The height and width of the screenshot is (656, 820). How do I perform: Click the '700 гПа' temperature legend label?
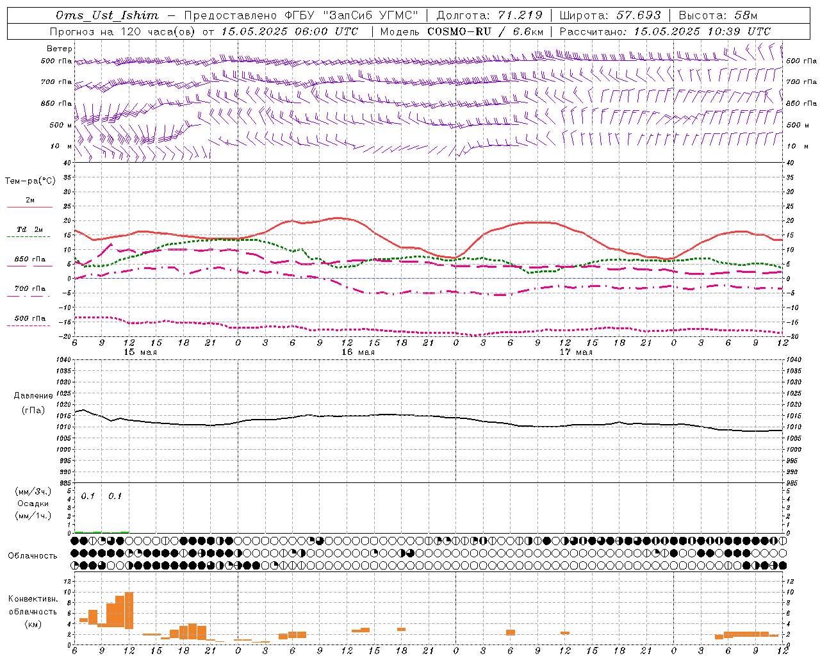pyautogui.click(x=30, y=289)
